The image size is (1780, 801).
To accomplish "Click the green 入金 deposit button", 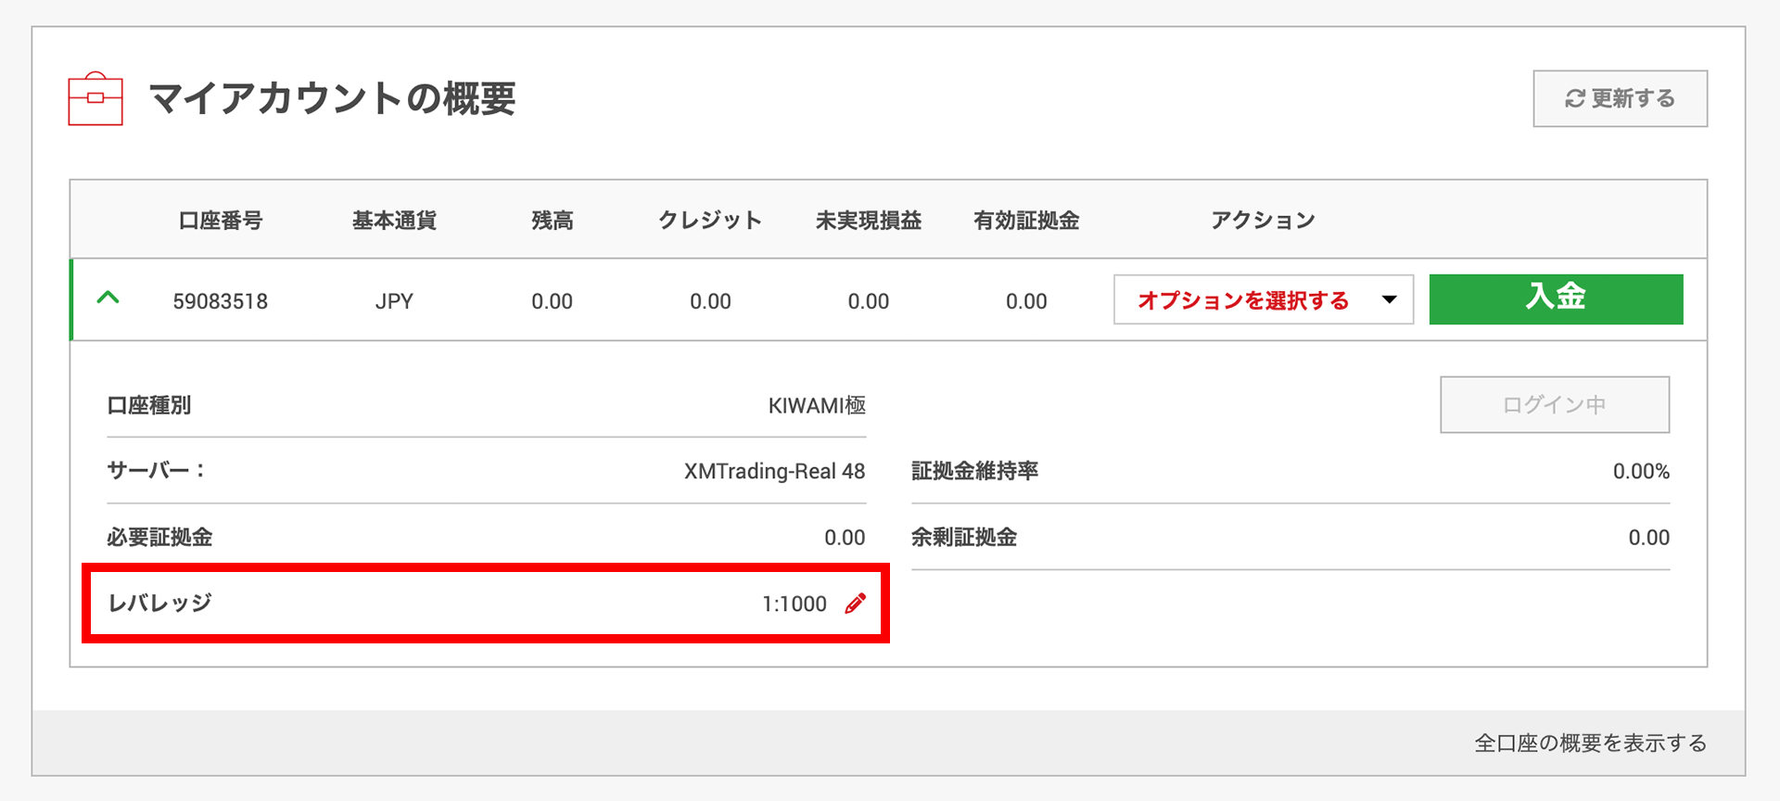I will tap(1556, 299).
